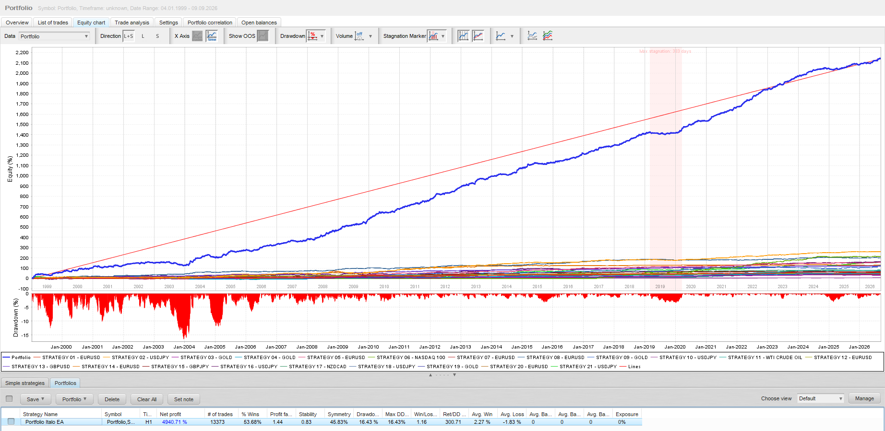
Task: Switch to Trade analysis tab
Action: 132,23
